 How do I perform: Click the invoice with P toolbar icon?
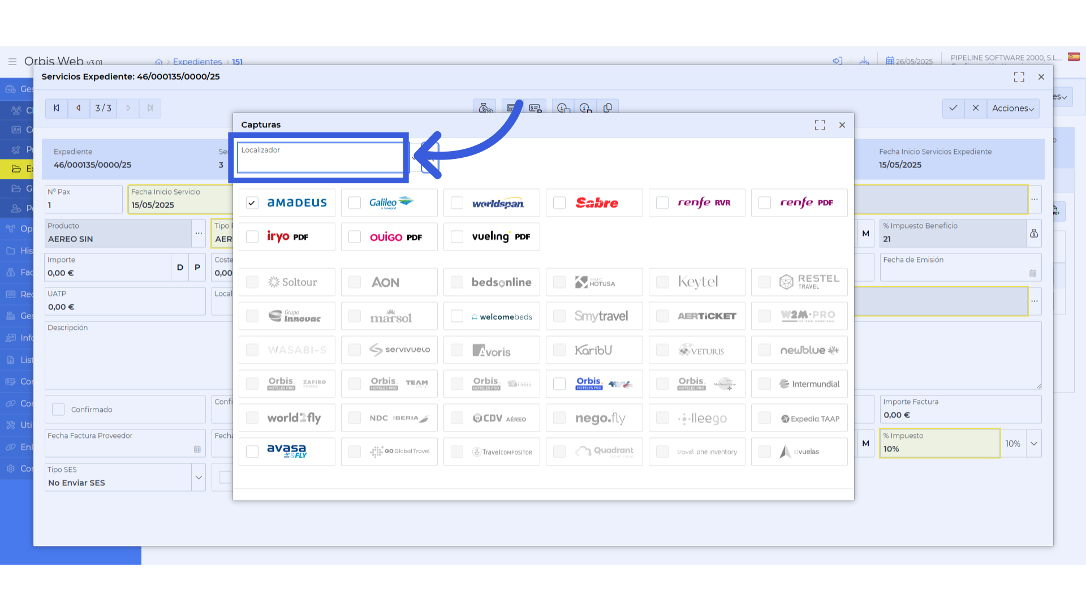535,107
